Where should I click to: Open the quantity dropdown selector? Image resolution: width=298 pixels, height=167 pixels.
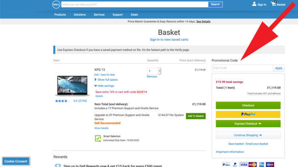click(x=154, y=71)
